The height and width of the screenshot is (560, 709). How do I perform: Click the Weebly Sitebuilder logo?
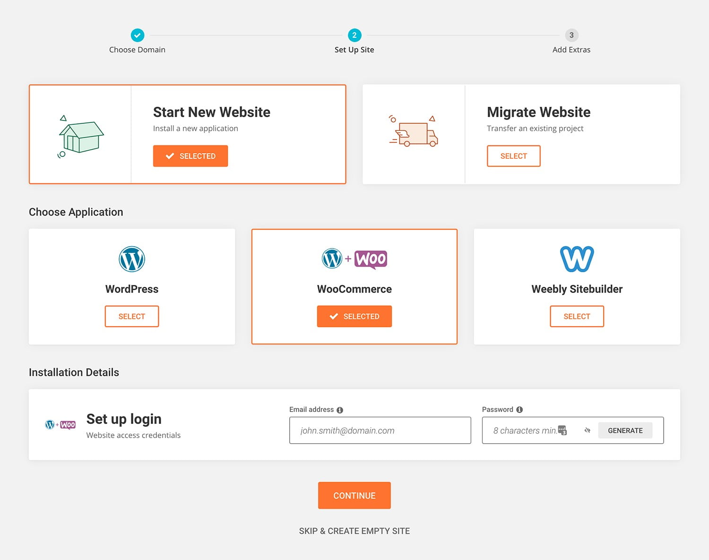576,258
